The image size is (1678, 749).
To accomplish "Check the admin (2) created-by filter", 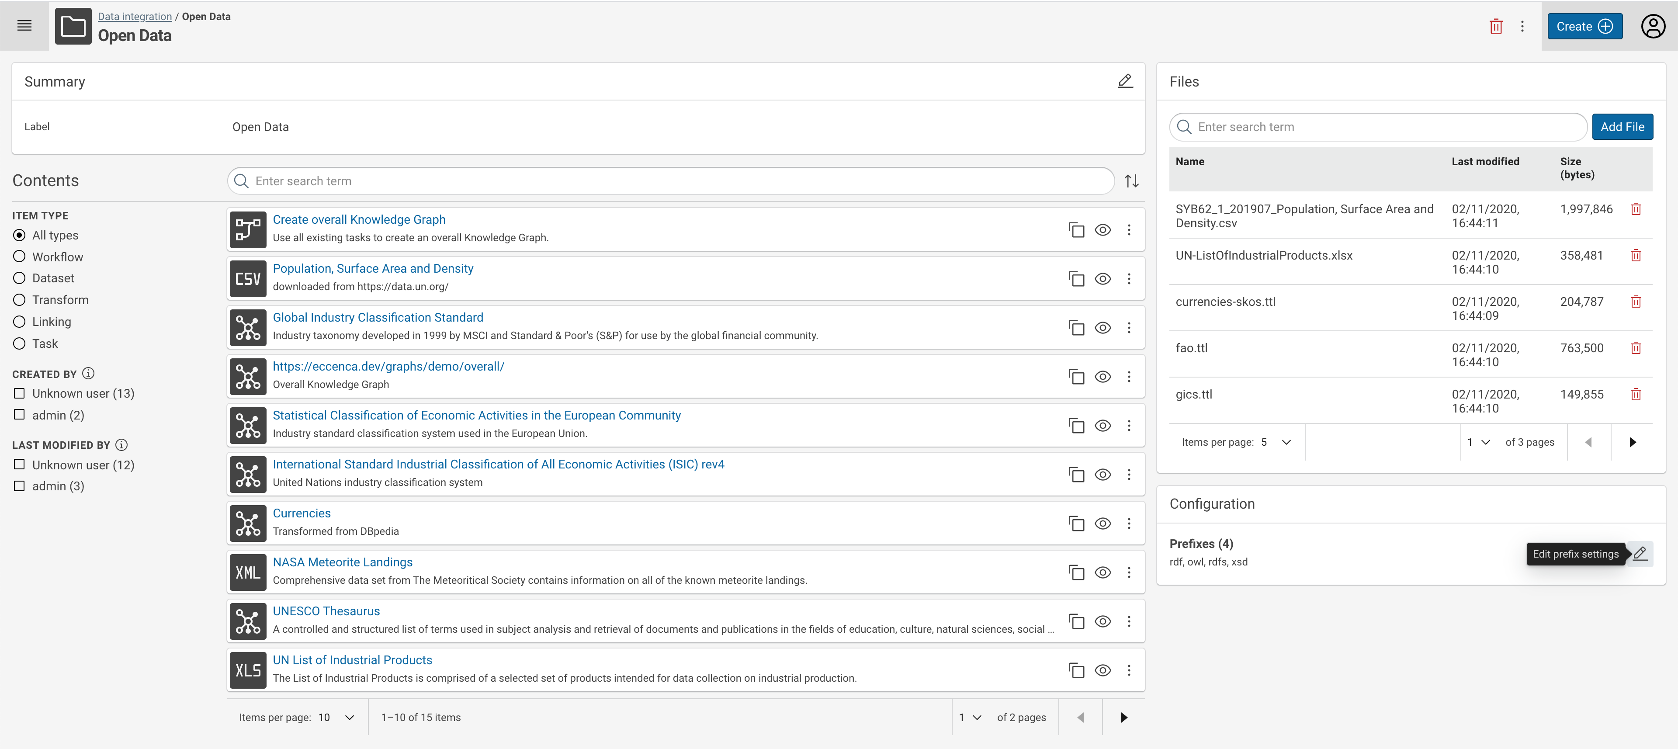I will coord(19,415).
